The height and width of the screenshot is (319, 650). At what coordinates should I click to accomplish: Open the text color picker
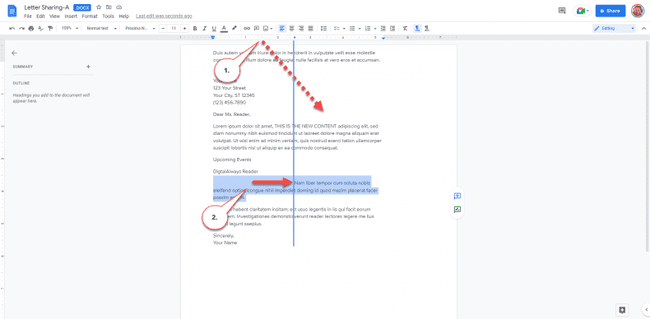(224, 28)
